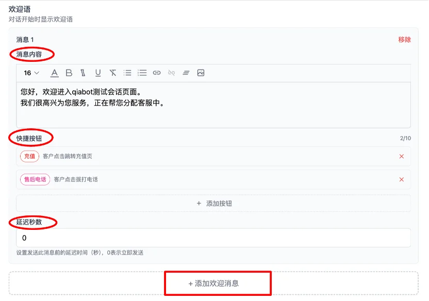Screen dimensions: 429x301
Task: Click the insert image icon
Action: point(201,73)
